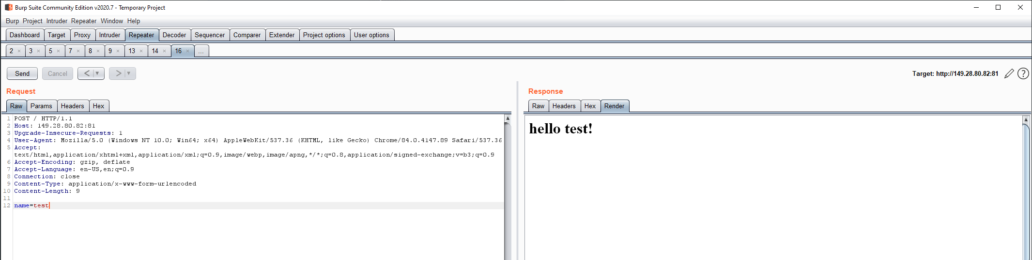This screenshot has height=260, width=1032.
Task: Switch to the Sequencer tab
Action: click(210, 35)
